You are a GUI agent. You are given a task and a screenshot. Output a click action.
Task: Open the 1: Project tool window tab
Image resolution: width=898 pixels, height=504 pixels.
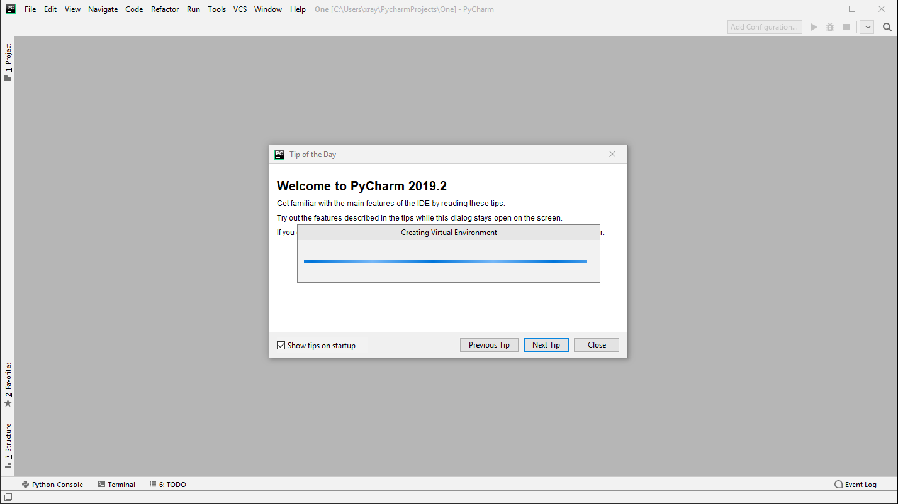coord(8,63)
